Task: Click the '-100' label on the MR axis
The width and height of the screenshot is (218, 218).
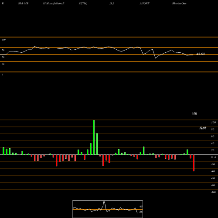Action: 214,192
